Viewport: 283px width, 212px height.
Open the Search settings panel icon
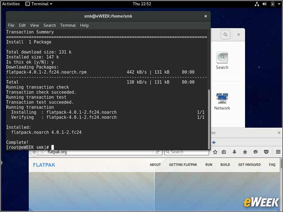coord(222,61)
